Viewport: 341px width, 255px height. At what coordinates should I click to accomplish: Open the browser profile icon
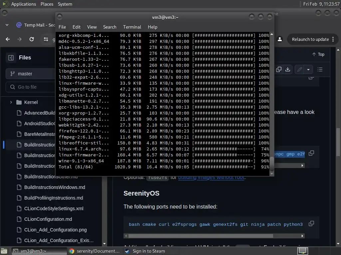point(280,39)
